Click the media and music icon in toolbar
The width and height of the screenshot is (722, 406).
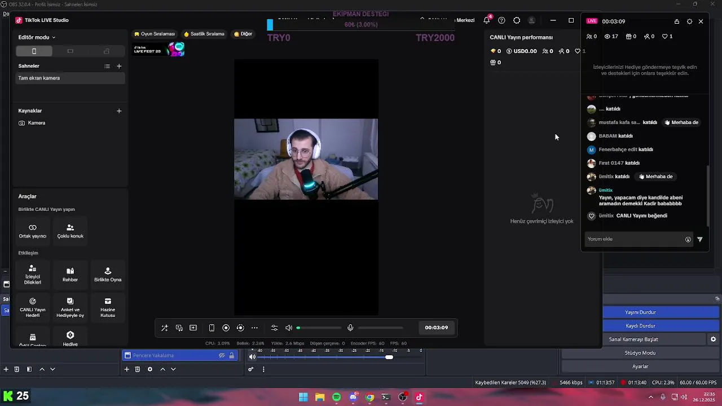click(179, 328)
